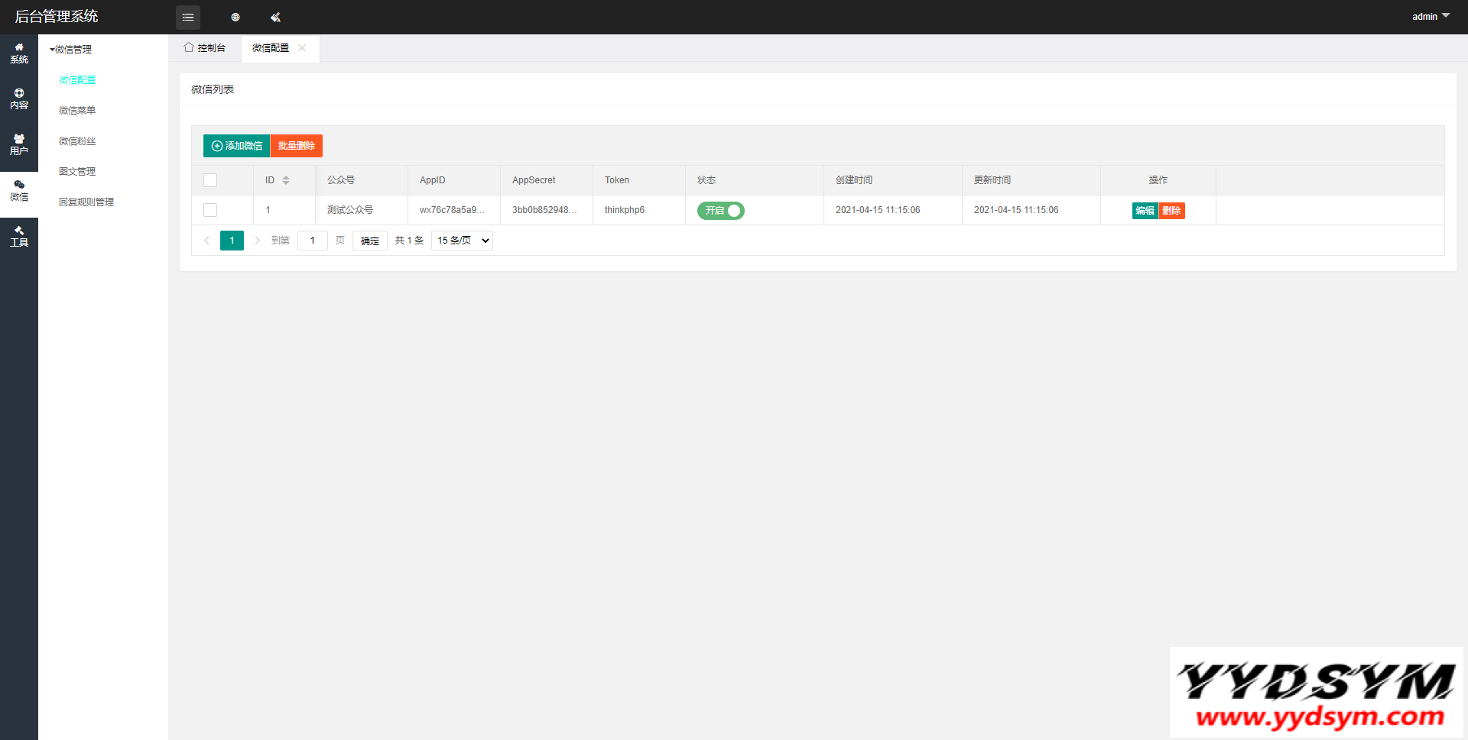Go to the next page arrow
Image resolution: width=1468 pixels, height=740 pixels.
tap(257, 241)
